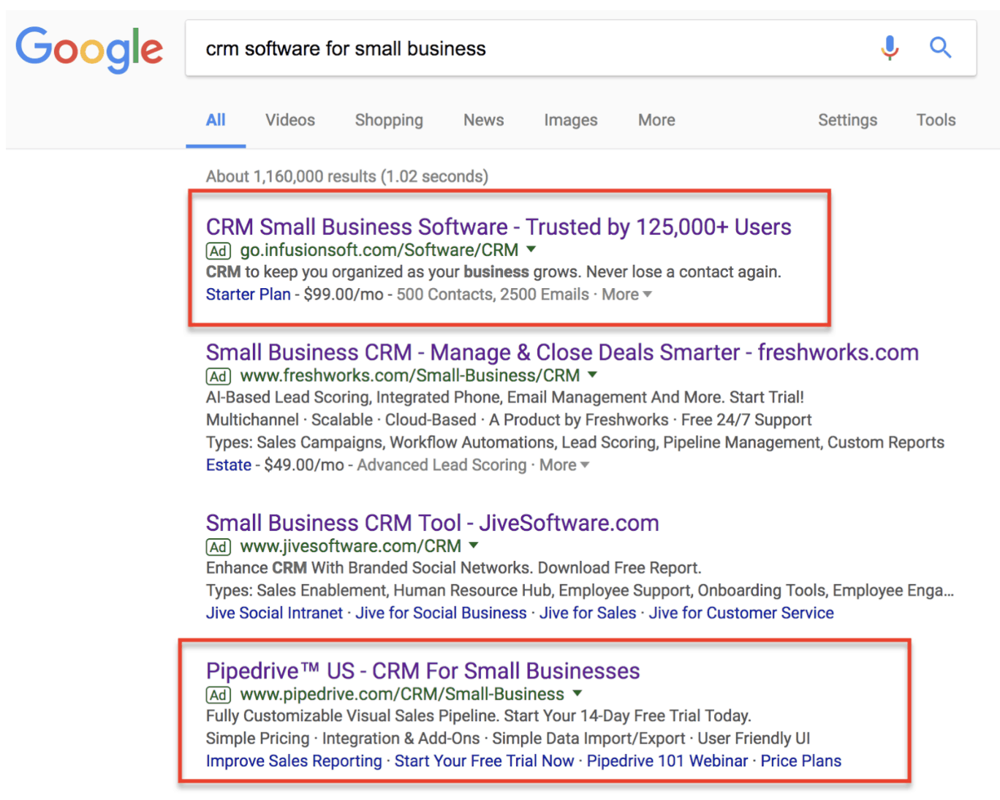Open the dropdown arrow beside go.infusionsoft.com URL
Viewport: 1000px width, 800px height.
tap(531, 249)
